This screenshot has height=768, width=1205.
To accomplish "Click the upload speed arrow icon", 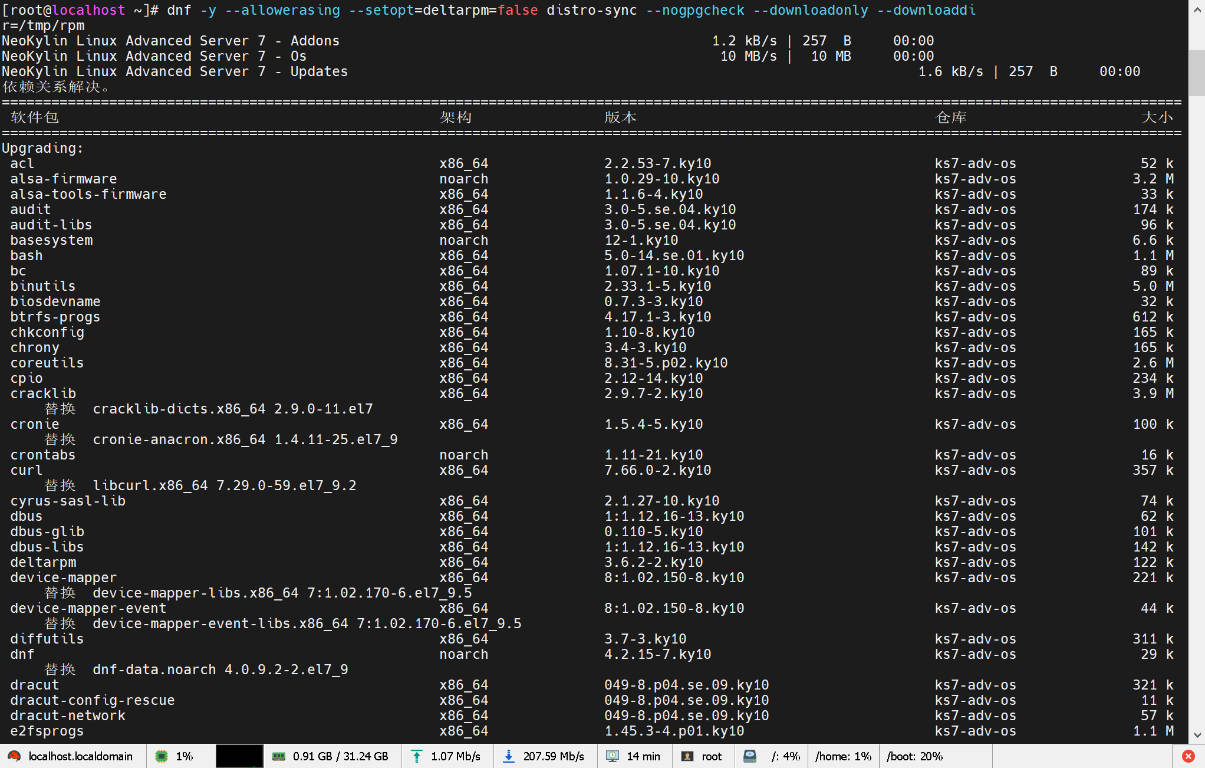I will pos(417,756).
